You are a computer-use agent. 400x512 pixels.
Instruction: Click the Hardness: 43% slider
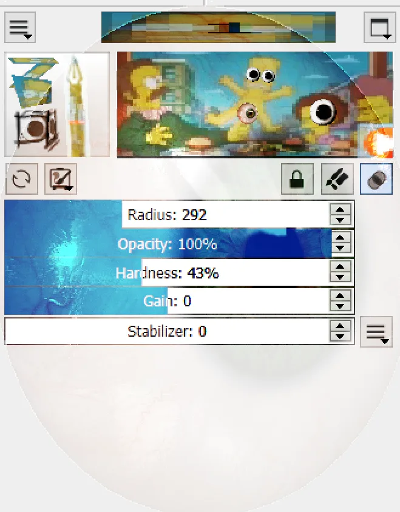pos(167,272)
